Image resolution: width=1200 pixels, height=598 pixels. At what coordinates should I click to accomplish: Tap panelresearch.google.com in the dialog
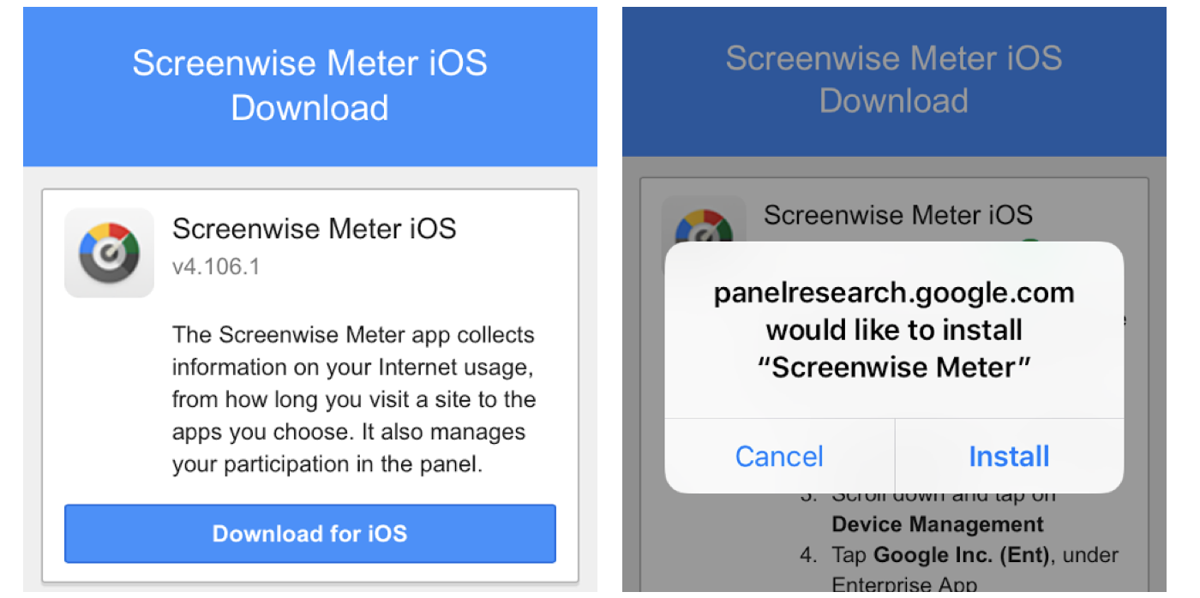coord(894,293)
